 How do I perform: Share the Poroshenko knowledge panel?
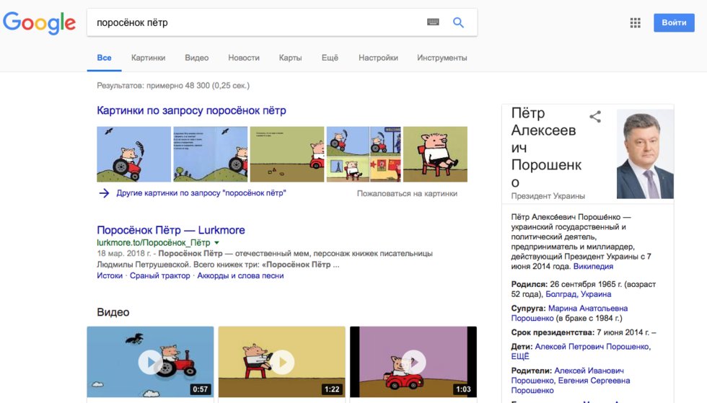coord(595,117)
